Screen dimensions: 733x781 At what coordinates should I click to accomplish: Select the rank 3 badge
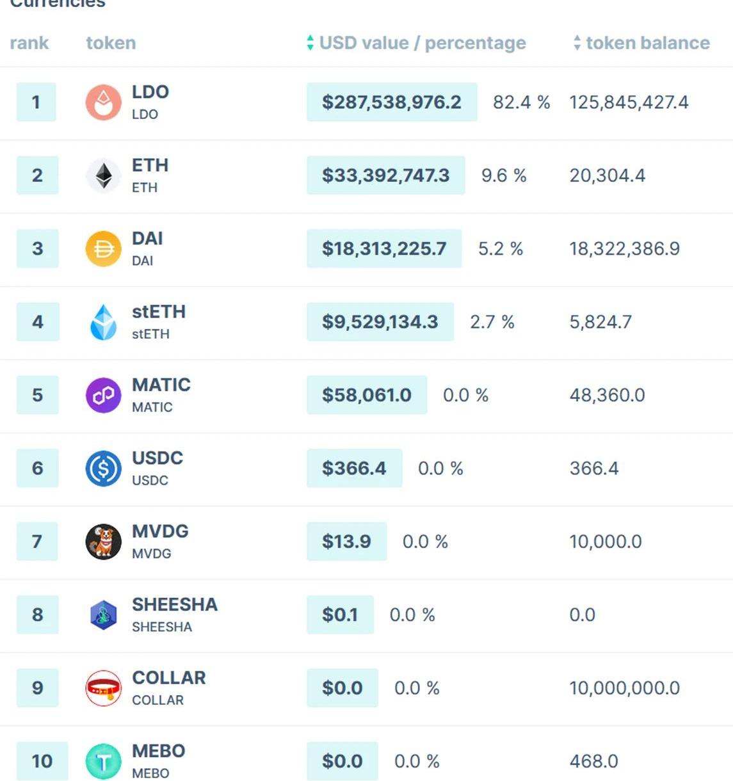pyautogui.click(x=37, y=248)
